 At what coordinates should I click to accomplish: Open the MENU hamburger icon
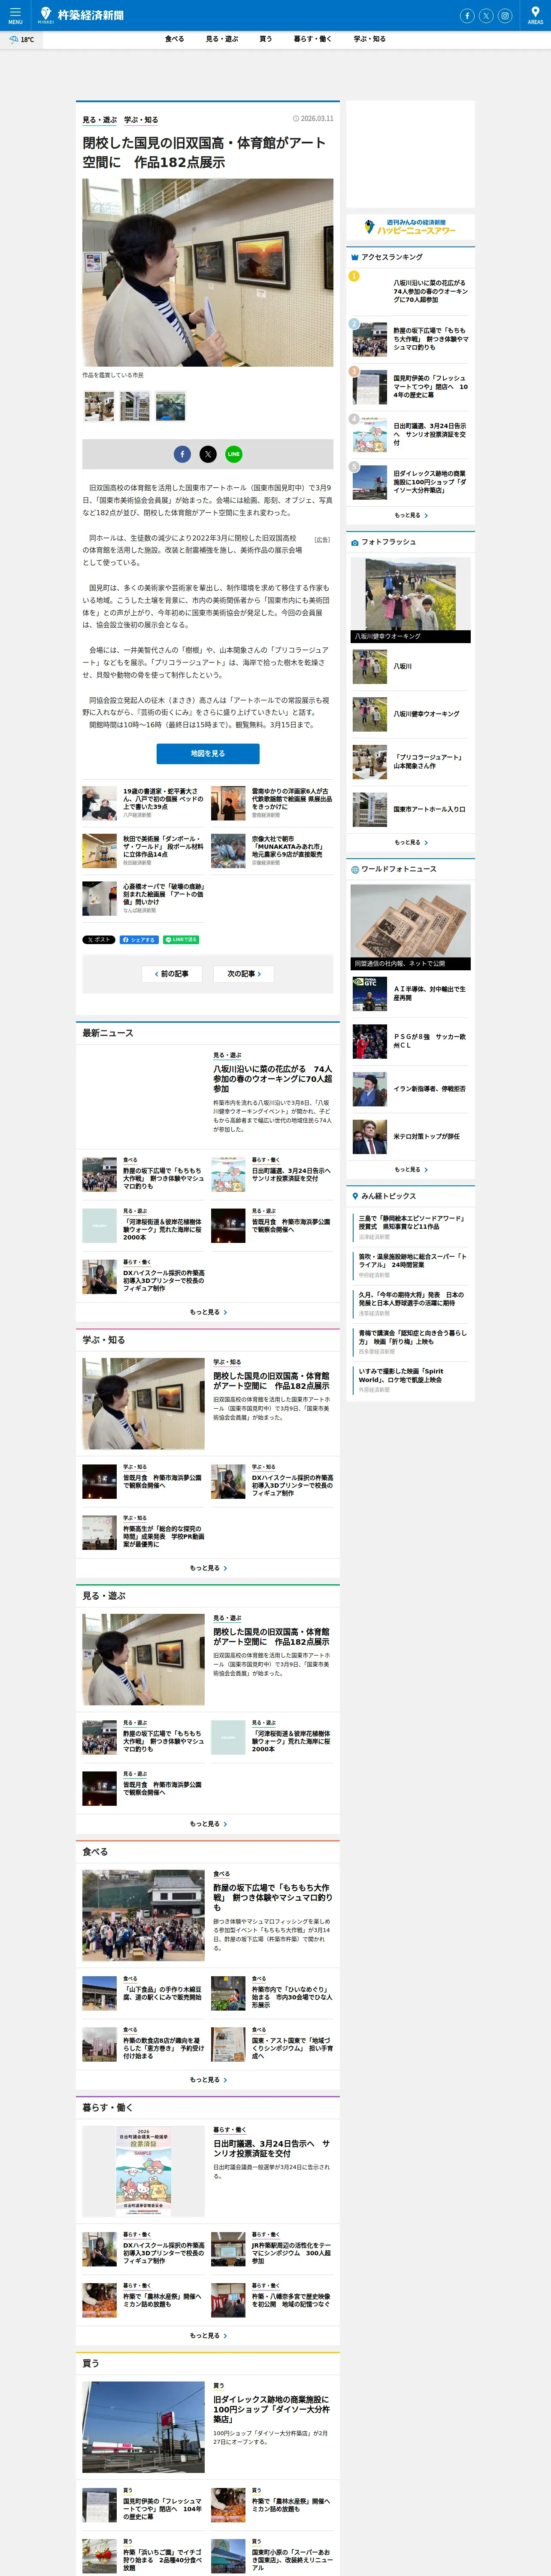pyautogui.click(x=15, y=15)
